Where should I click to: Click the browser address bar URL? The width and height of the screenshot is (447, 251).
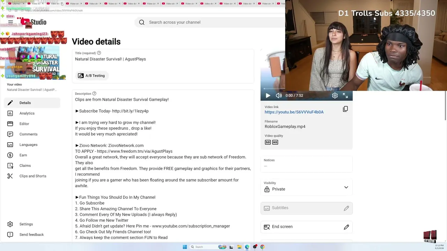[54, 10]
